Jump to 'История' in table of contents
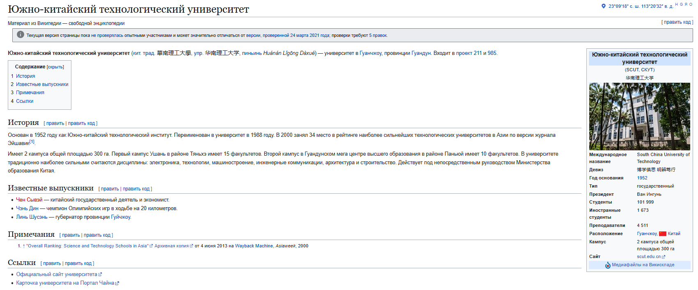The width and height of the screenshot is (698, 290). point(25,76)
